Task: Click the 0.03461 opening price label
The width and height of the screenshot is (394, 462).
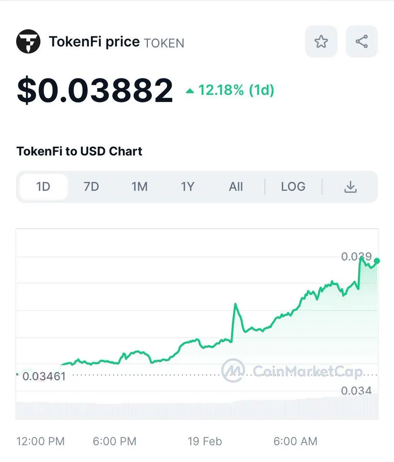Action: click(x=44, y=376)
